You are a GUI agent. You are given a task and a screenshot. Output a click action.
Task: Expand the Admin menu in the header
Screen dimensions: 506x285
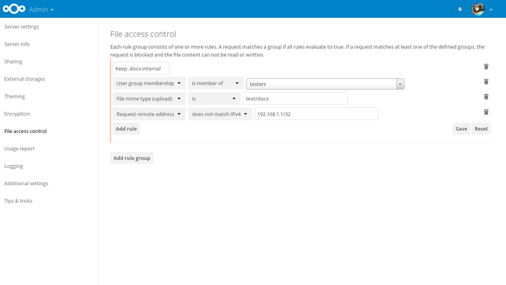tap(41, 9)
